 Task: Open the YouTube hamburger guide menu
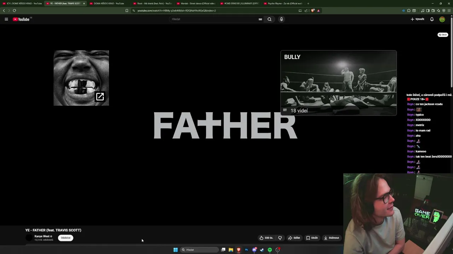click(x=6, y=19)
